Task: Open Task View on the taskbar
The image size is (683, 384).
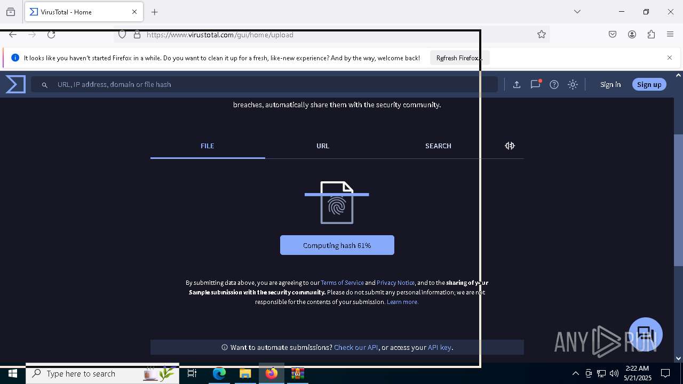Action: click(192, 373)
